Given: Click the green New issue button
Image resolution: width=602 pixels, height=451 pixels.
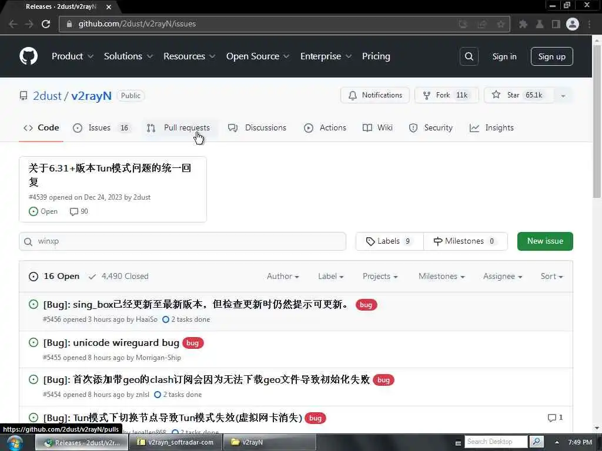Looking at the screenshot, I should 545,241.
